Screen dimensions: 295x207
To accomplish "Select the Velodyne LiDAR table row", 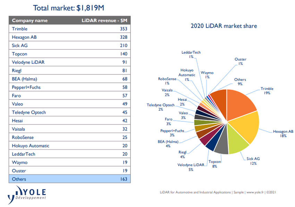I will pos(70,62).
